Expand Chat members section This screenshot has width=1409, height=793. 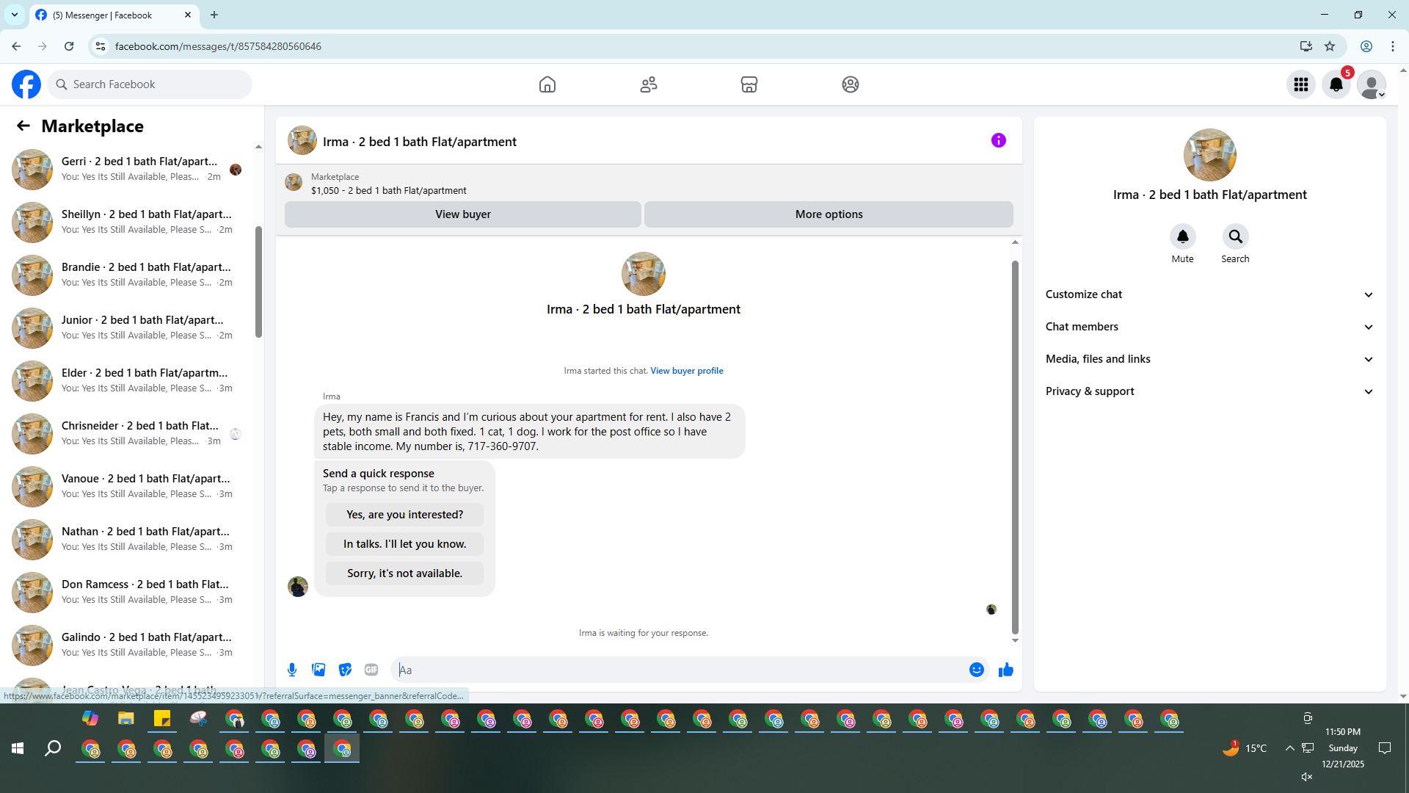click(1209, 327)
